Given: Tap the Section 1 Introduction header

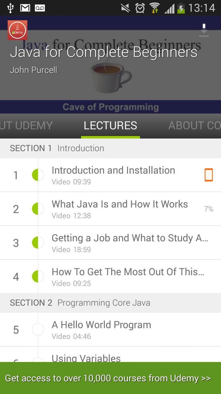Looking at the screenshot, I should pos(110,148).
